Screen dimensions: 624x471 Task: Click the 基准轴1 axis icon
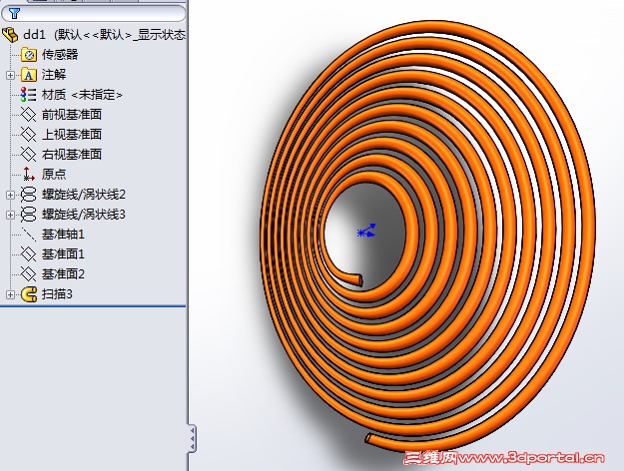[29, 235]
